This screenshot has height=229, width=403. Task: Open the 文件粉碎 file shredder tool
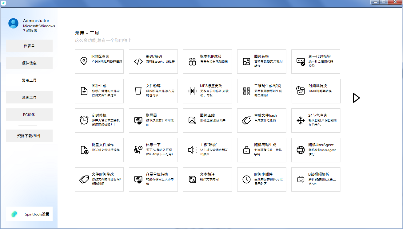coord(153,91)
